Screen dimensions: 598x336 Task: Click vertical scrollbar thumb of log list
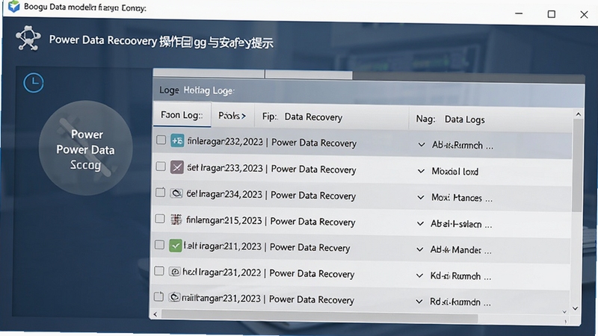[578, 166]
